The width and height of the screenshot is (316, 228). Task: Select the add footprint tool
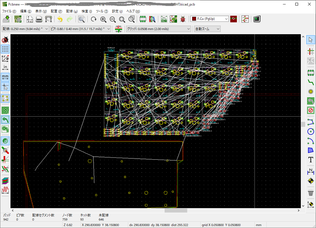(x=311, y=73)
